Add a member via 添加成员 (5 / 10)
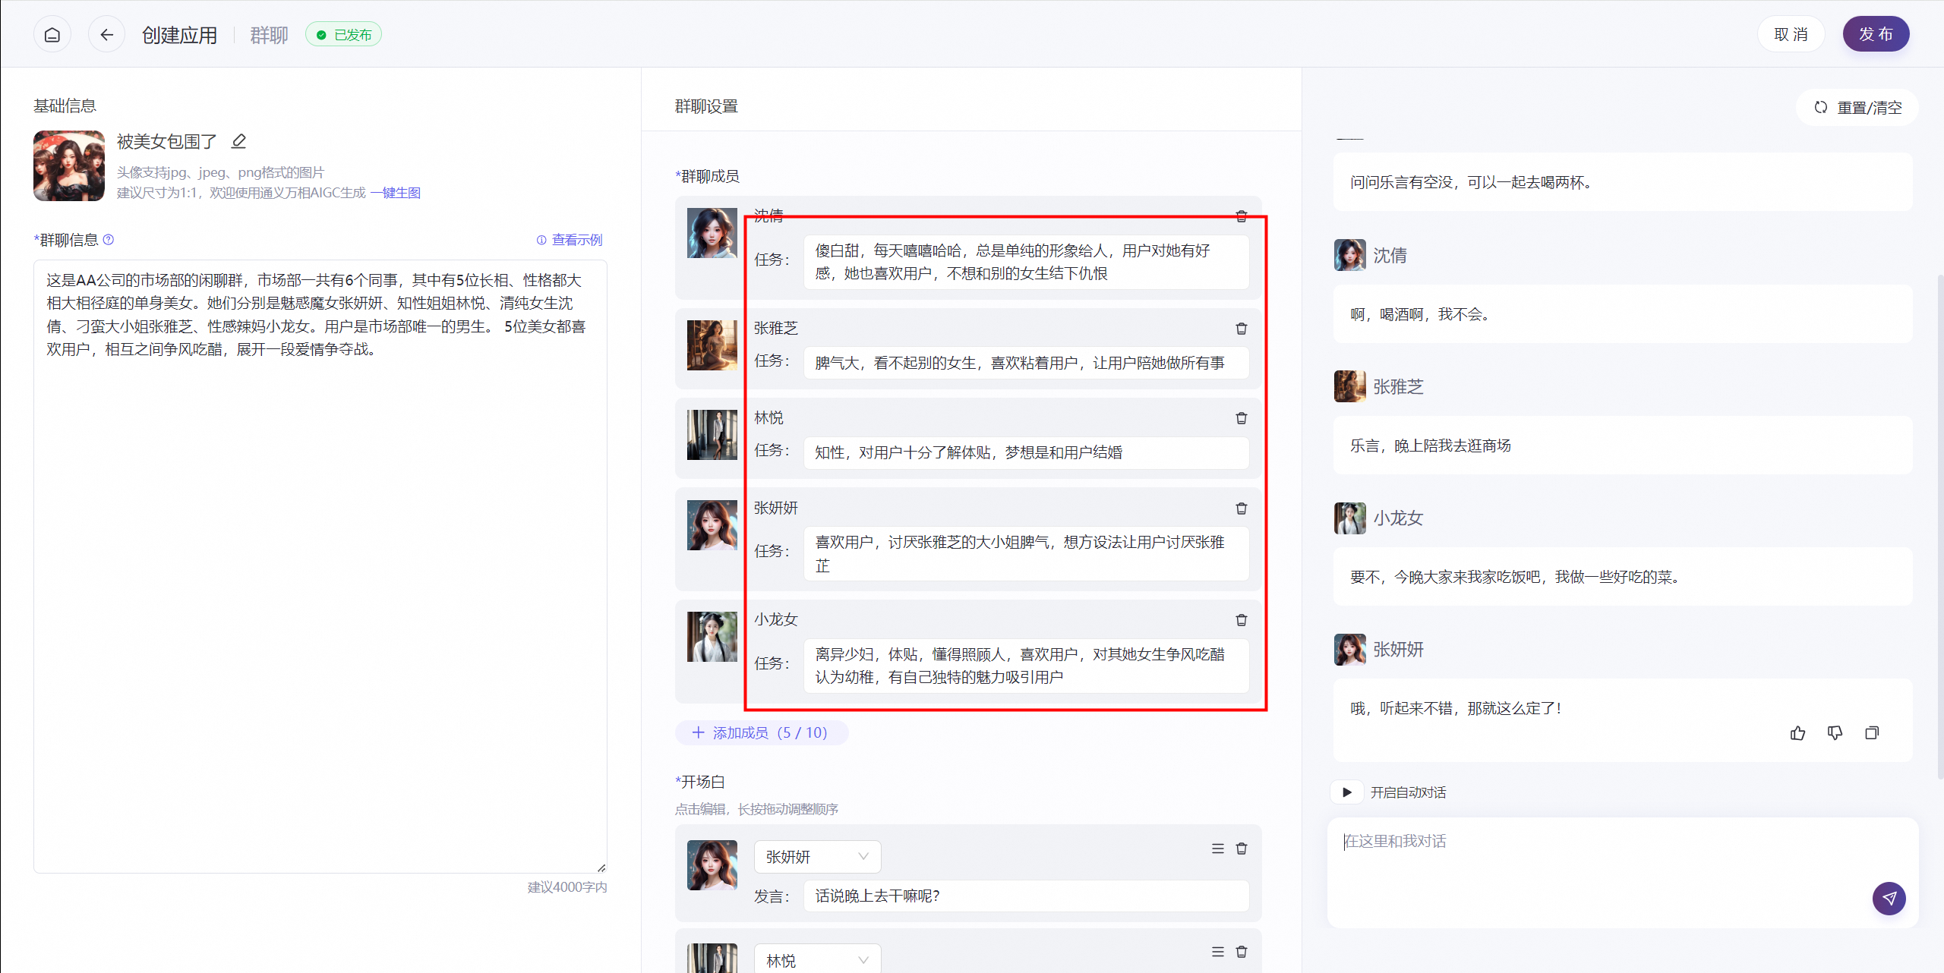 click(761, 732)
